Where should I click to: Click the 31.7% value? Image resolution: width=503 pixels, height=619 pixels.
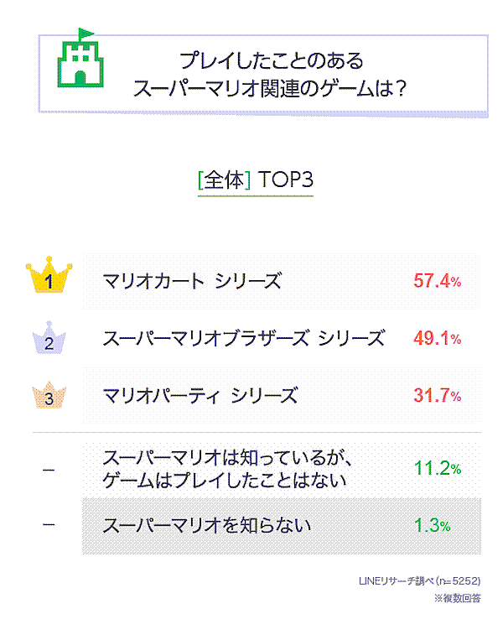point(438,394)
